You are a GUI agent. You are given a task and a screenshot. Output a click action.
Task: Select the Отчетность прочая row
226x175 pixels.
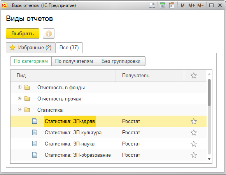(x=109, y=99)
